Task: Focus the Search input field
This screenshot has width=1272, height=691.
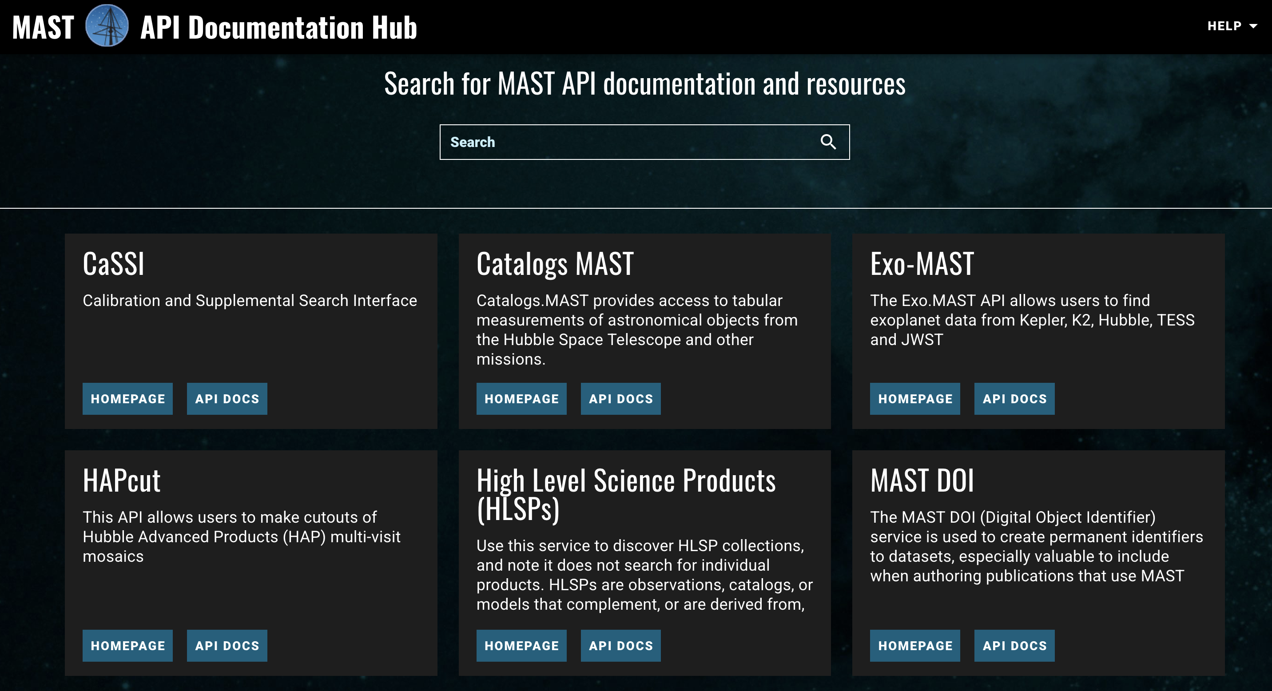Action: [x=644, y=142]
